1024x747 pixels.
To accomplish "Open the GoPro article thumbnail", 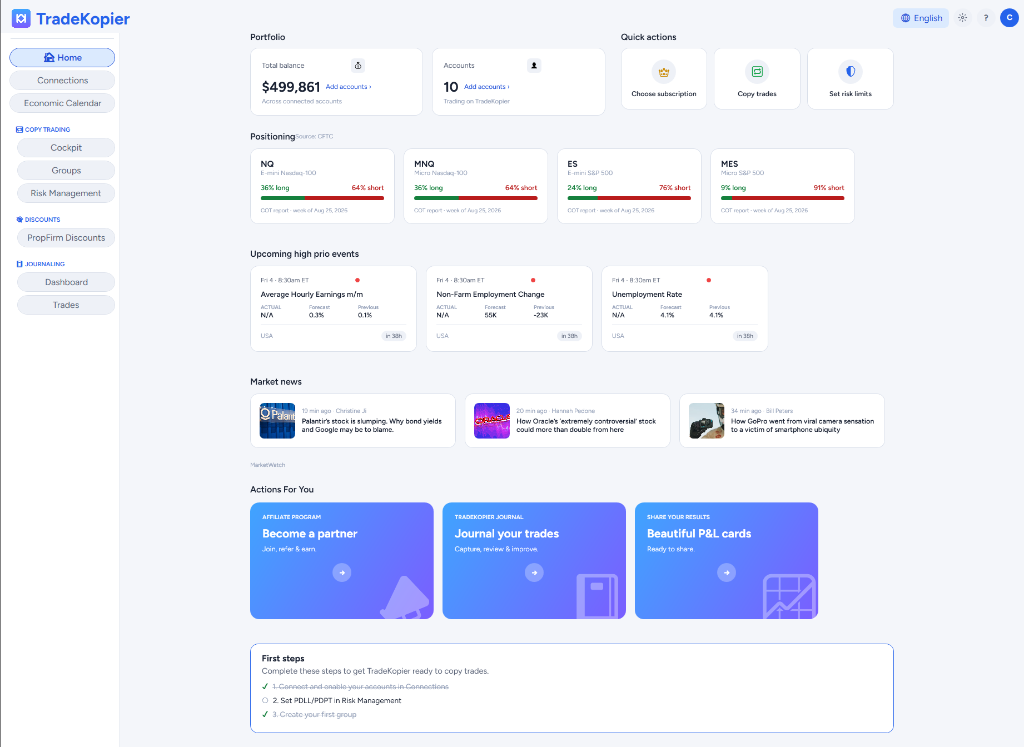I will tap(707, 421).
